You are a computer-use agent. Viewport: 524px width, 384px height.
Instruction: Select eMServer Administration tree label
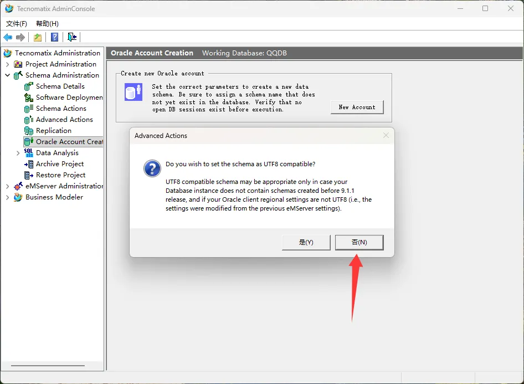[x=64, y=186]
